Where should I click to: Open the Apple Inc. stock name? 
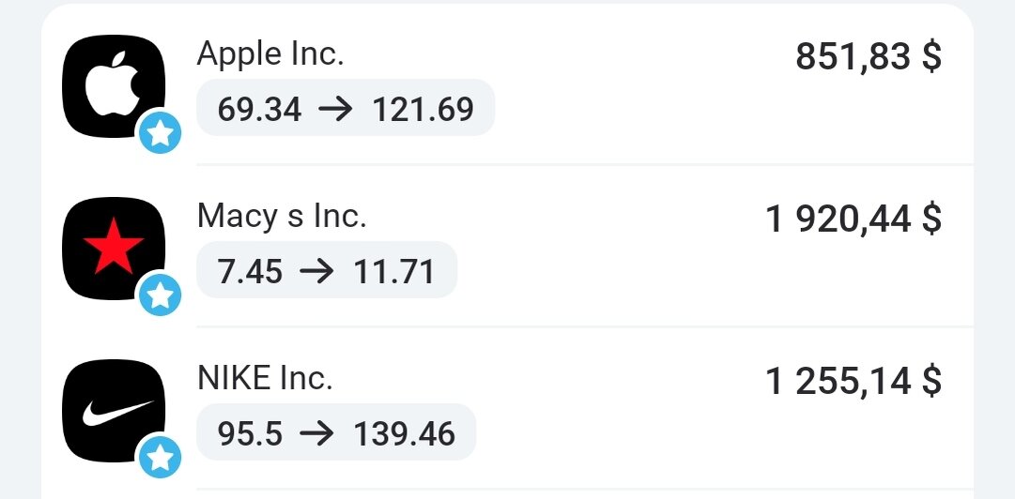[x=270, y=53]
